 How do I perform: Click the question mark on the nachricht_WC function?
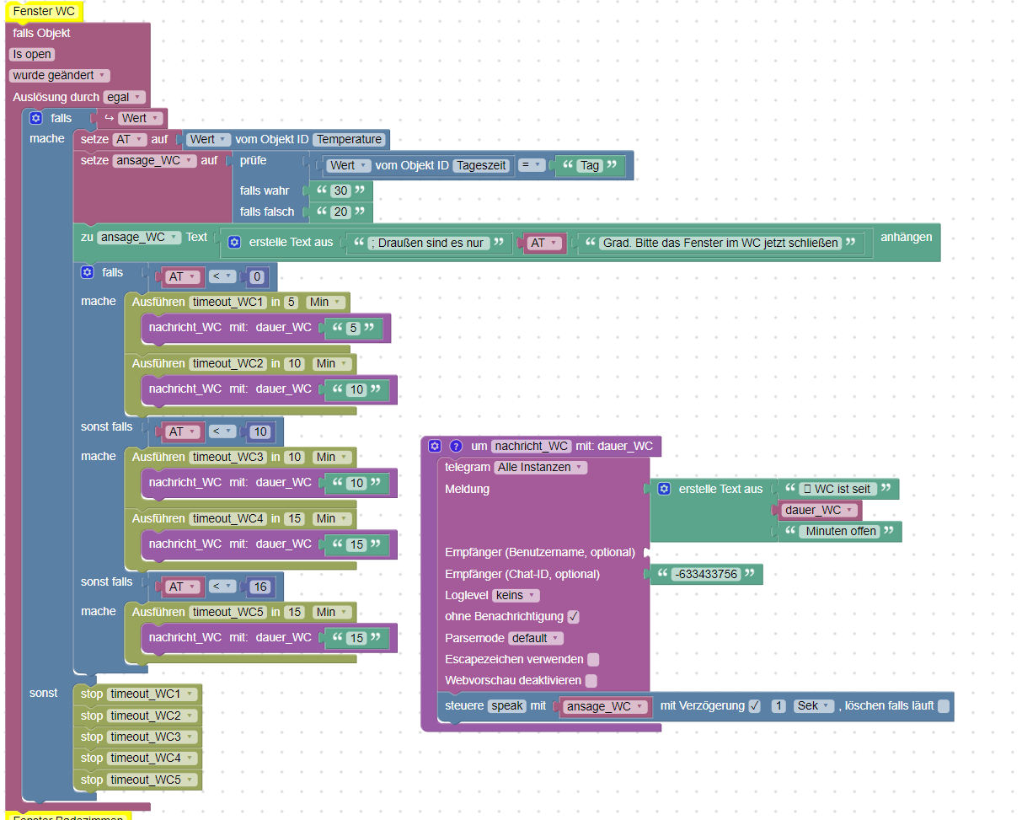click(457, 446)
